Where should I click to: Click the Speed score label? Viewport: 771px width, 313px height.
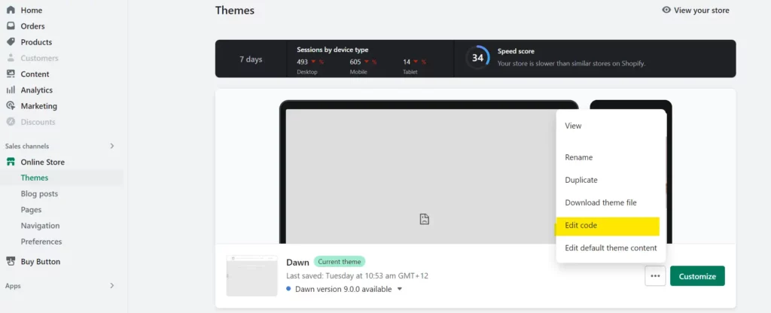click(516, 51)
